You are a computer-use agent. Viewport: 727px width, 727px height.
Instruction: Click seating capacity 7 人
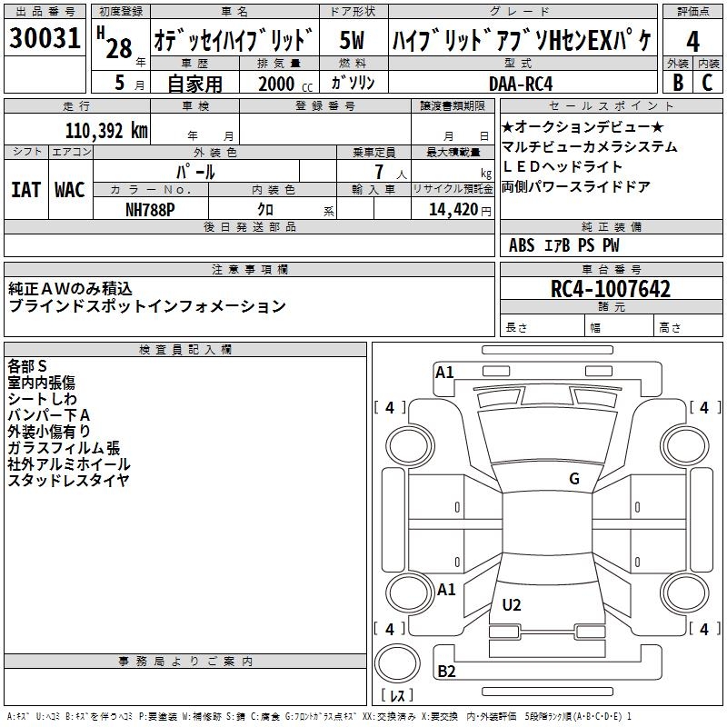(x=391, y=172)
